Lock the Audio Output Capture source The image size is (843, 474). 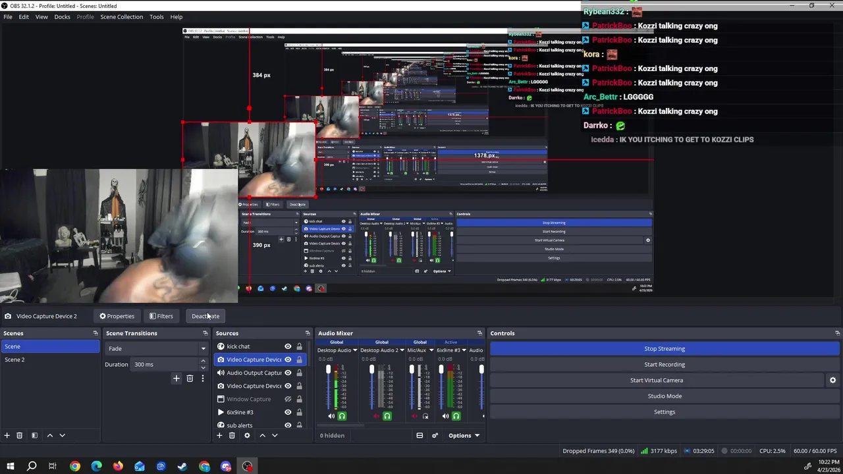click(299, 373)
